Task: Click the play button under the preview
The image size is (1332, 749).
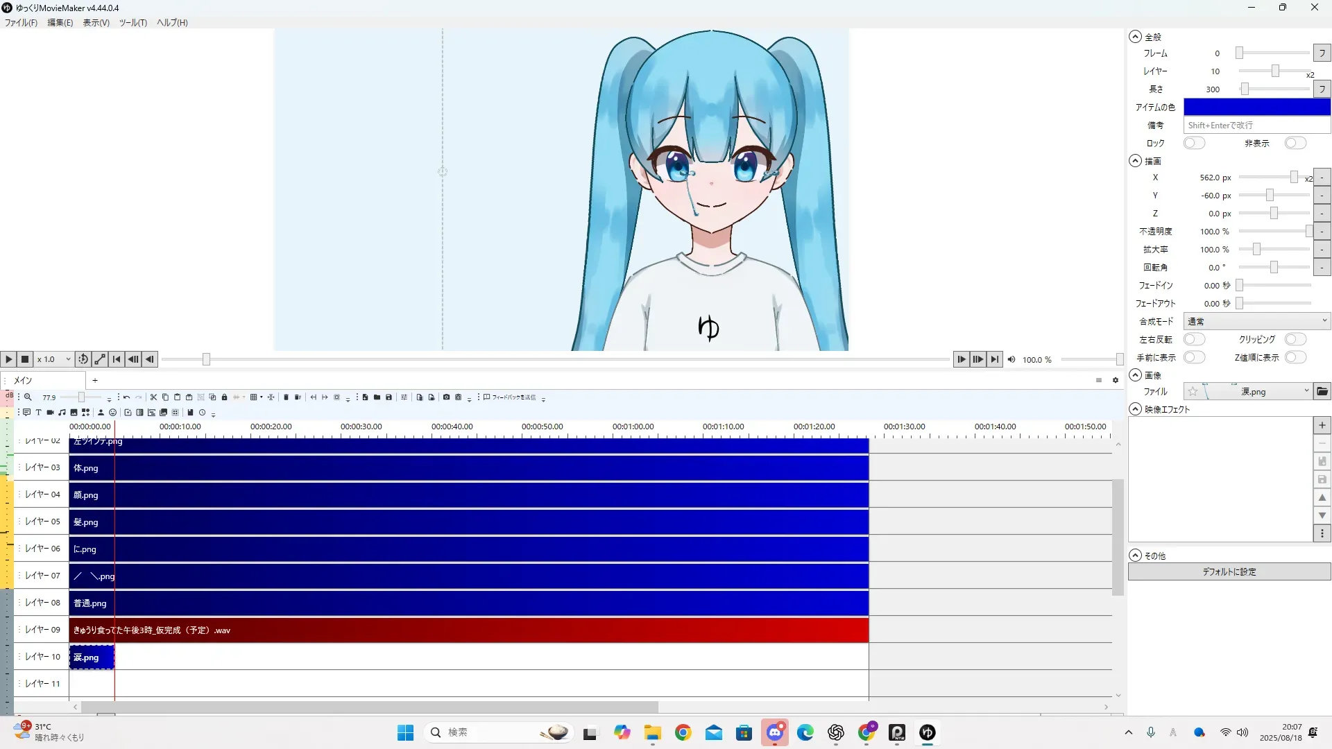Action: [8, 359]
